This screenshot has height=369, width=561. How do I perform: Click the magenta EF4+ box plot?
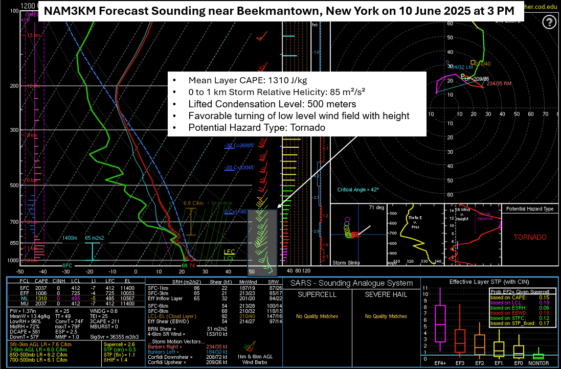point(440,323)
